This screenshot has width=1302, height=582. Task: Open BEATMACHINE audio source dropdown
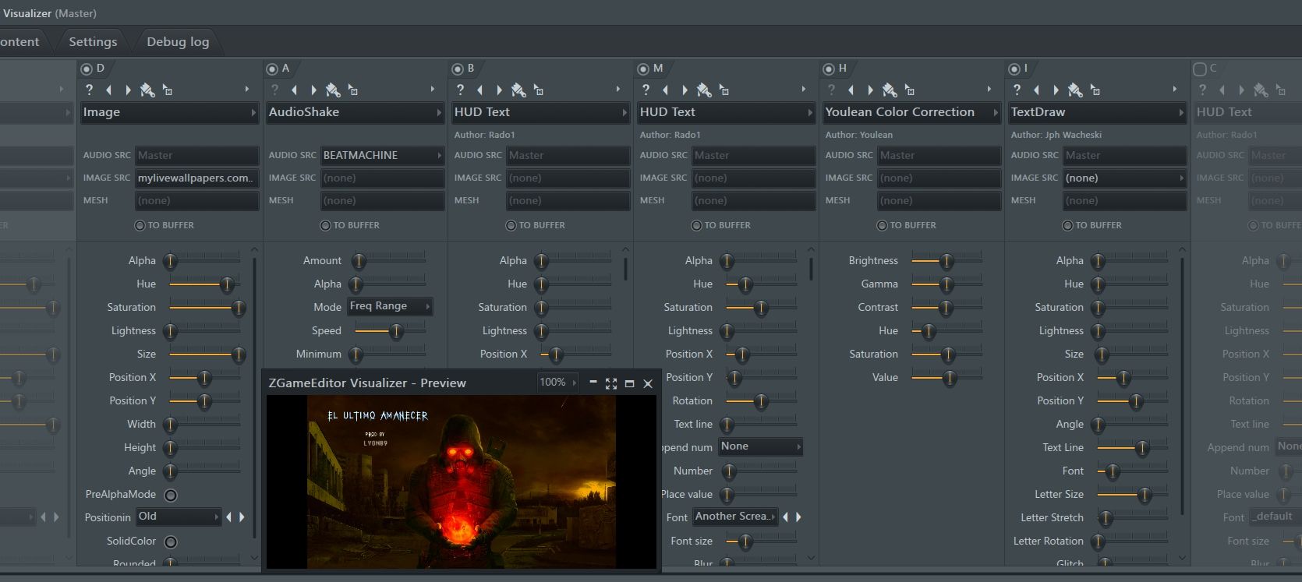[382, 155]
